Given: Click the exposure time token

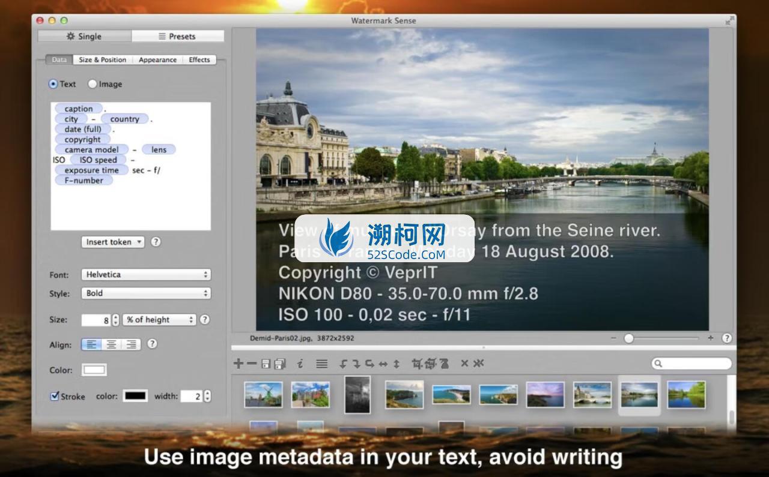Looking at the screenshot, I should click(x=91, y=170).
